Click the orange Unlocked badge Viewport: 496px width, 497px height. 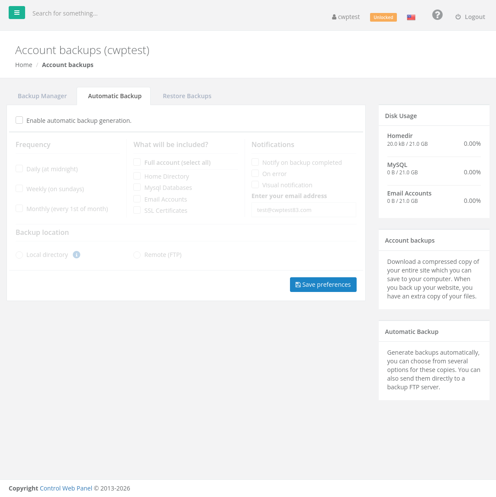[383, 17]
